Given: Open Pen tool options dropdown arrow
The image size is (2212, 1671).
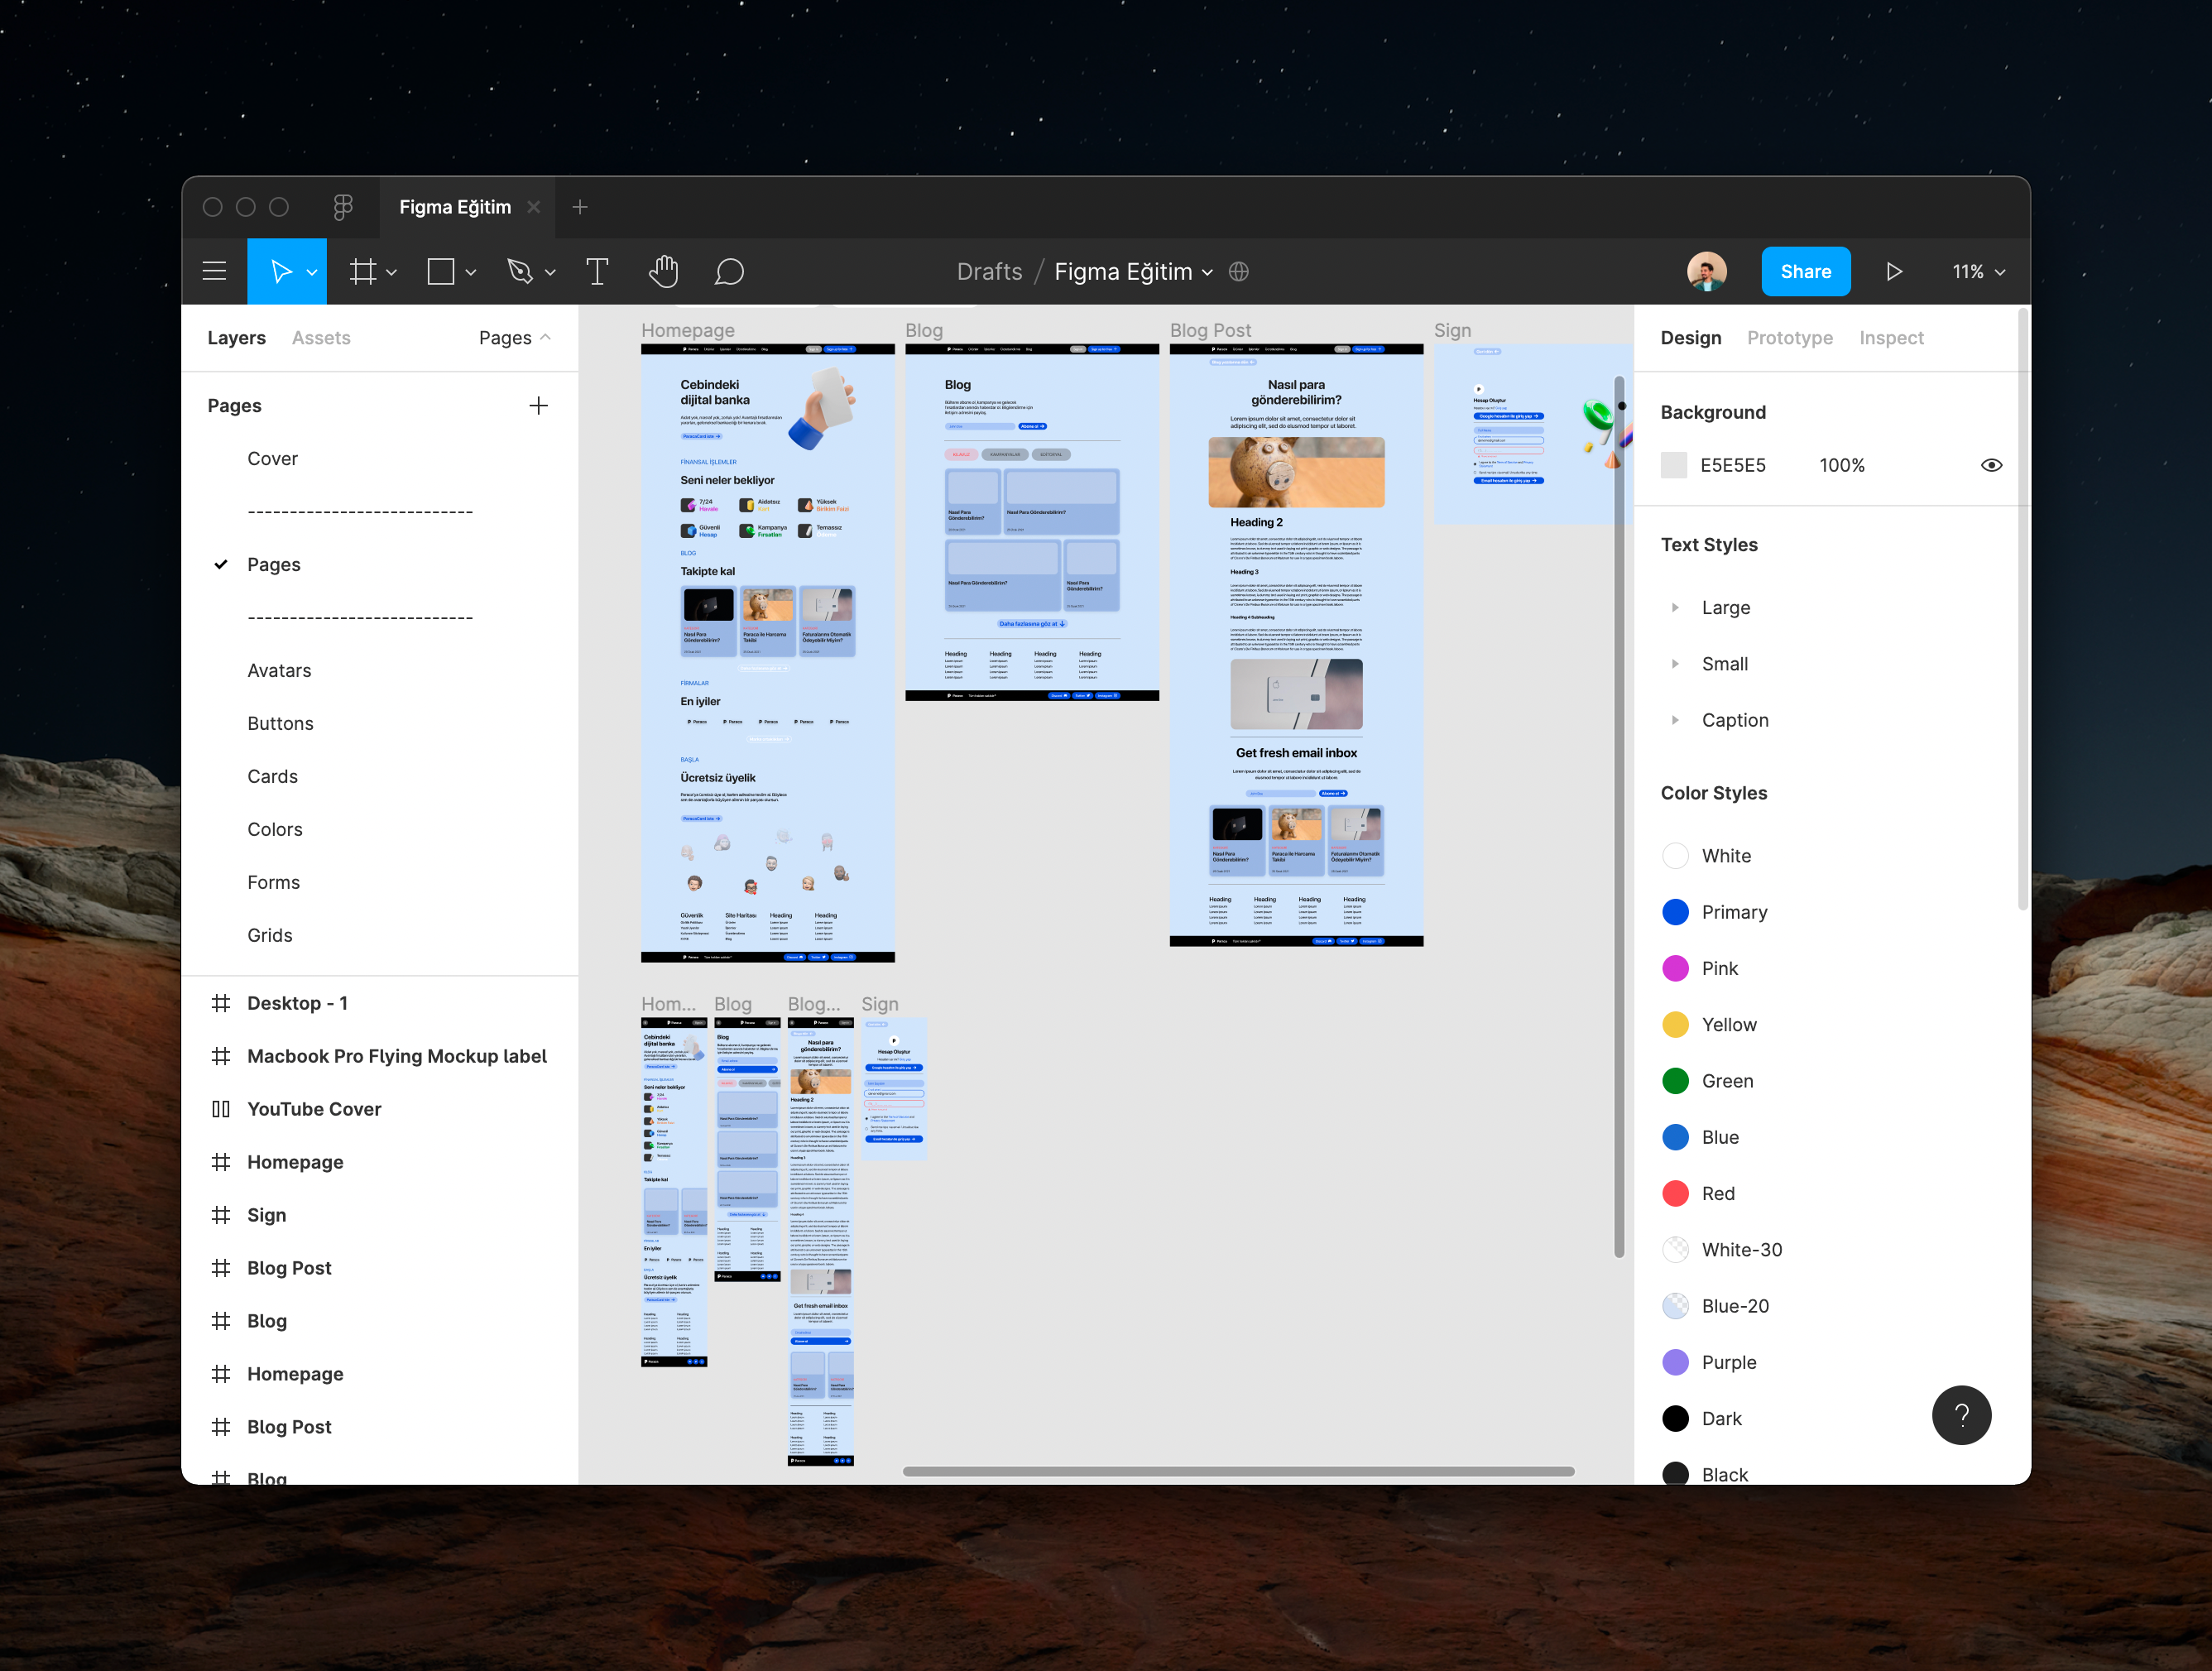Looking at the screenshot, I should pos(550,272).
